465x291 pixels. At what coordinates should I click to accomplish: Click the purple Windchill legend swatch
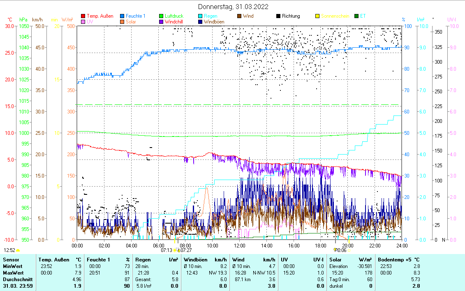click(x=161, y=22)
